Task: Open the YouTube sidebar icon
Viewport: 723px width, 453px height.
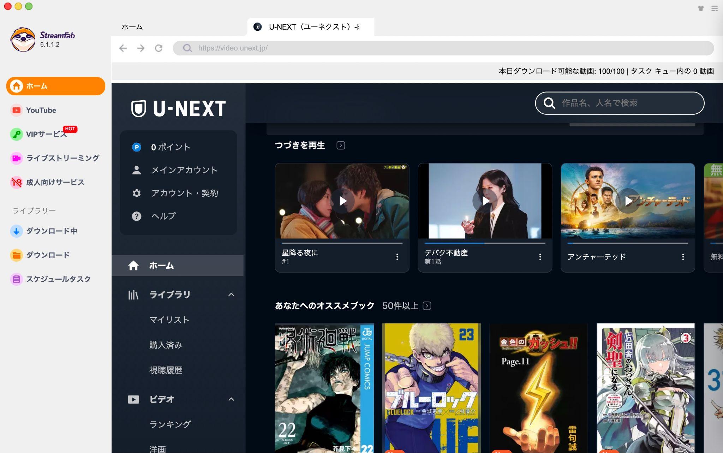Action: [x=16, y=110]
